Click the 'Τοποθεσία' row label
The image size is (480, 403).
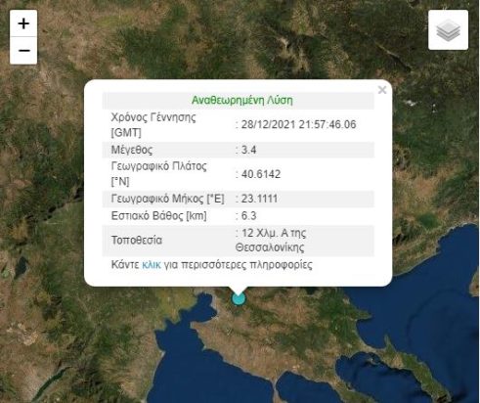tap(137, 241)
